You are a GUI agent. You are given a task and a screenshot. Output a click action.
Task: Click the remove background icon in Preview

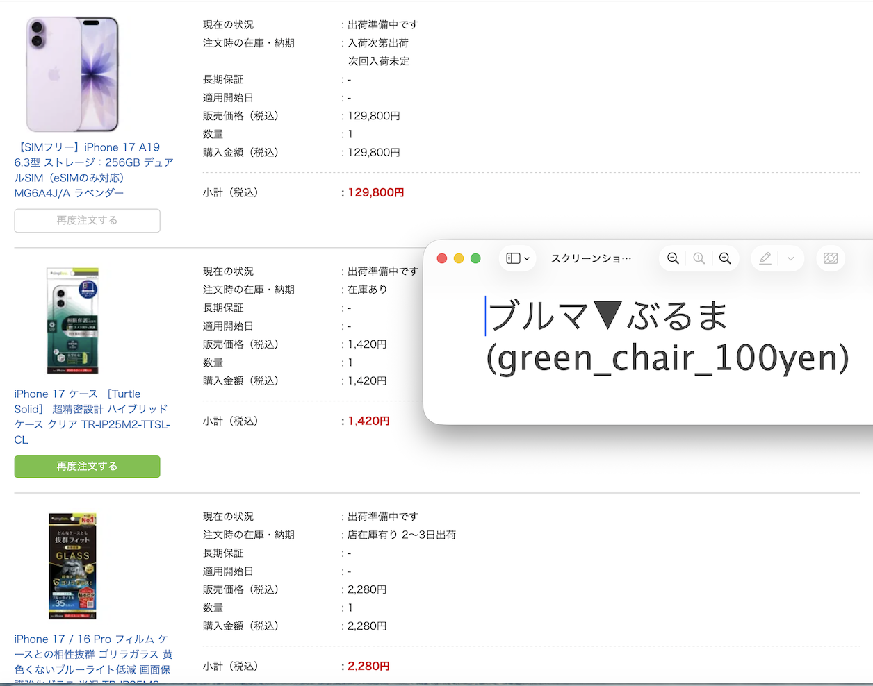click(831, 258)
